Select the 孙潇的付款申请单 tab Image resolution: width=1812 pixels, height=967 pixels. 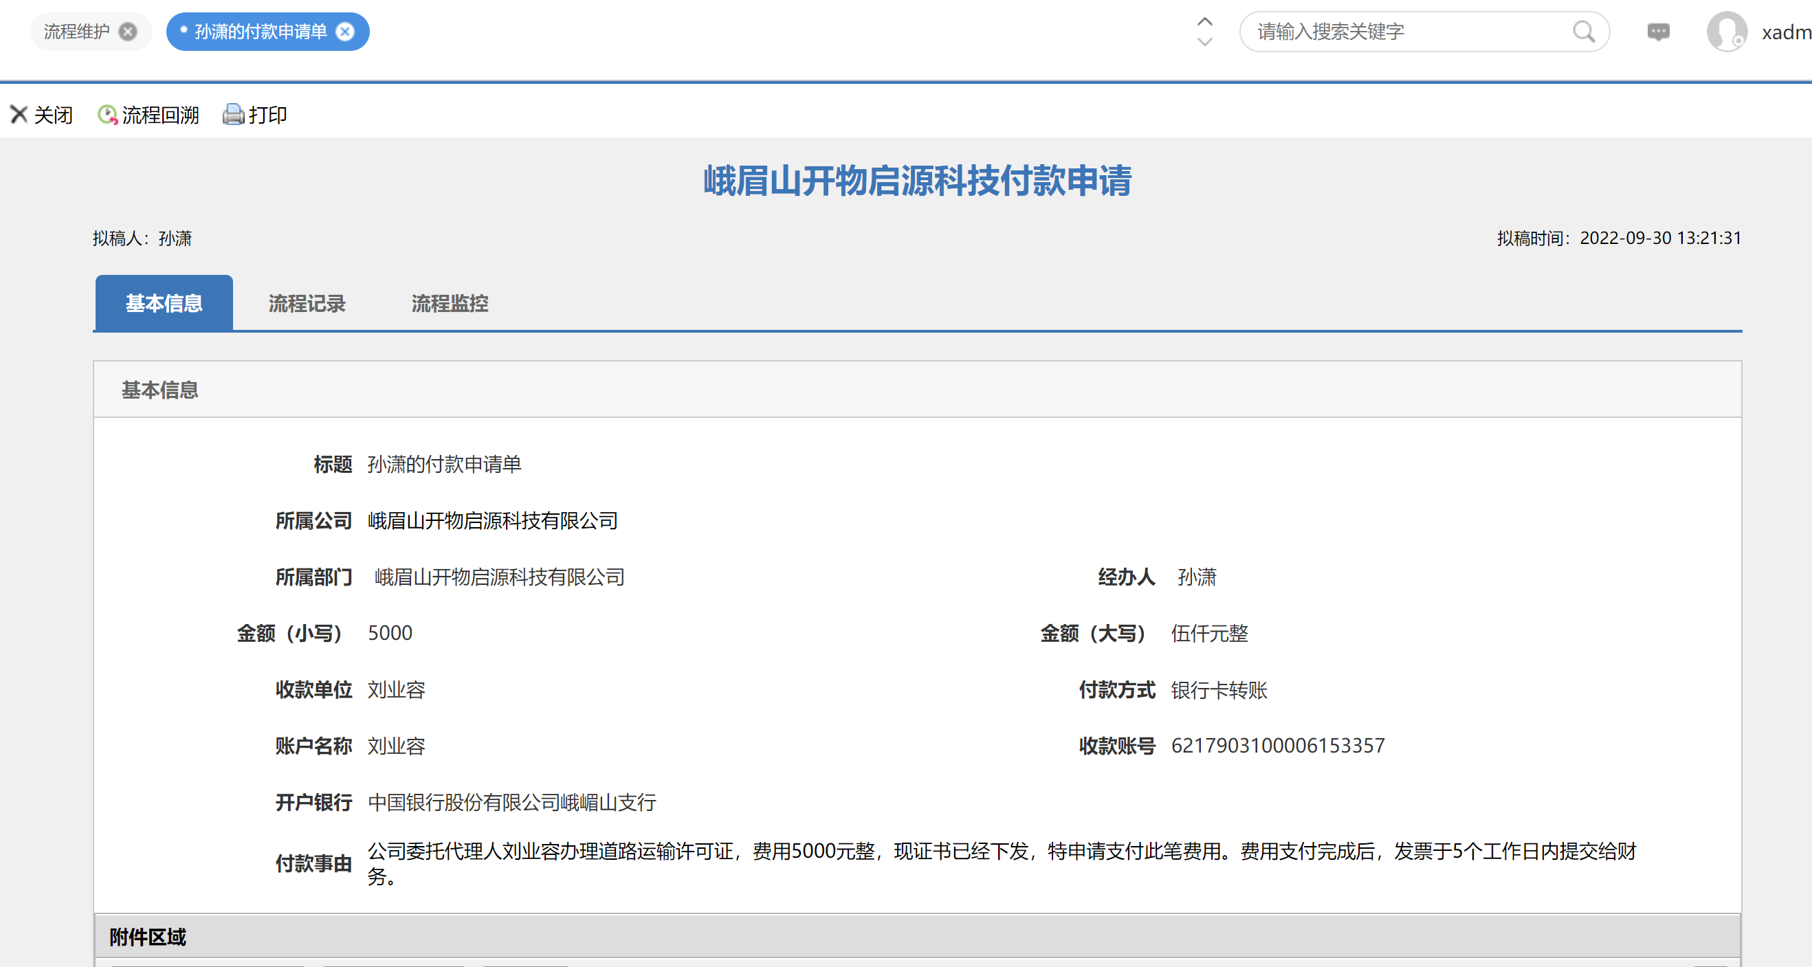(x=261, y=32)
